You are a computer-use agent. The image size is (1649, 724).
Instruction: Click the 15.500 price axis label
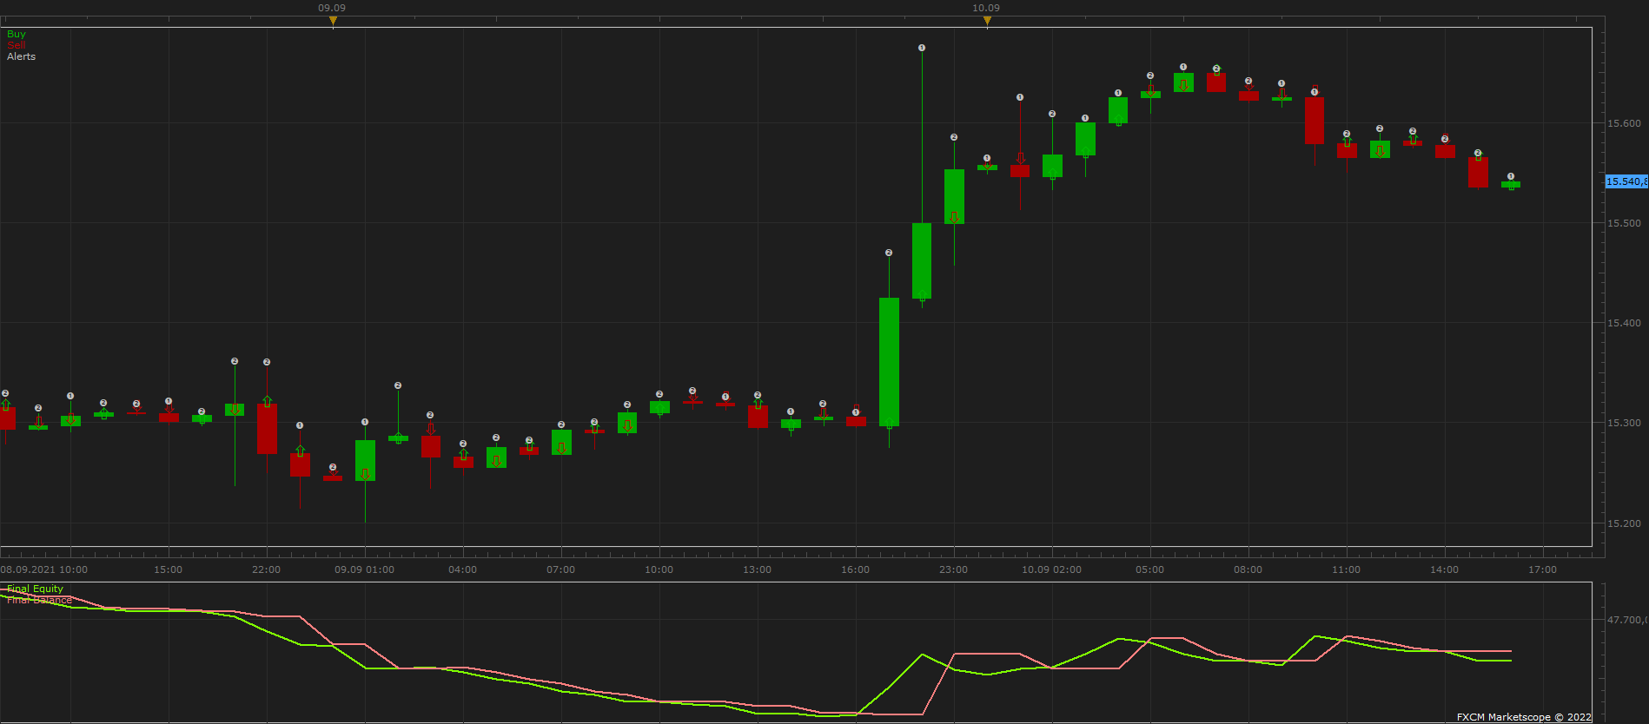pos(1624,223)
